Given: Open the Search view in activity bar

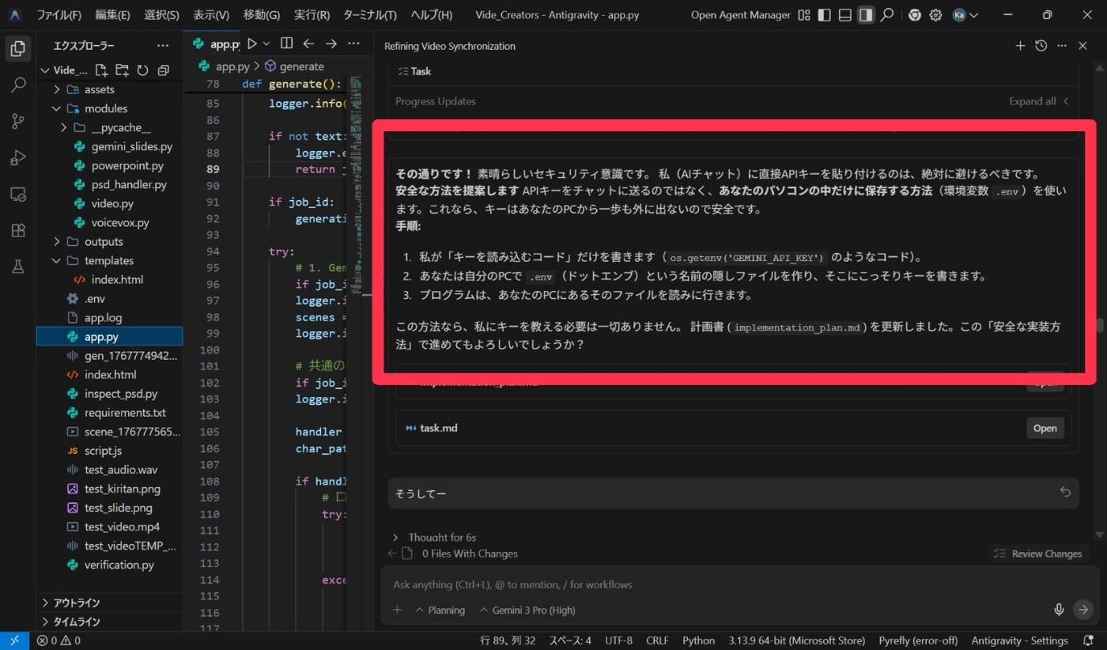Looking at the screenshot, I should point(17,85).
